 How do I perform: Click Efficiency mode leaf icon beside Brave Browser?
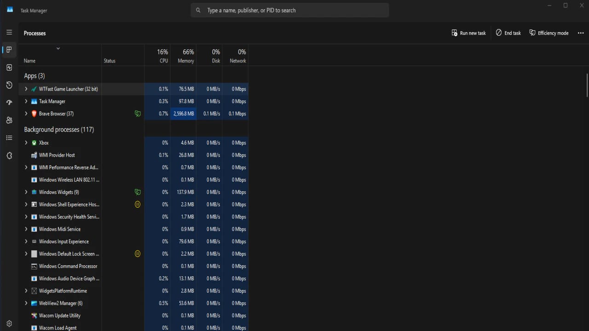point(138,114)
